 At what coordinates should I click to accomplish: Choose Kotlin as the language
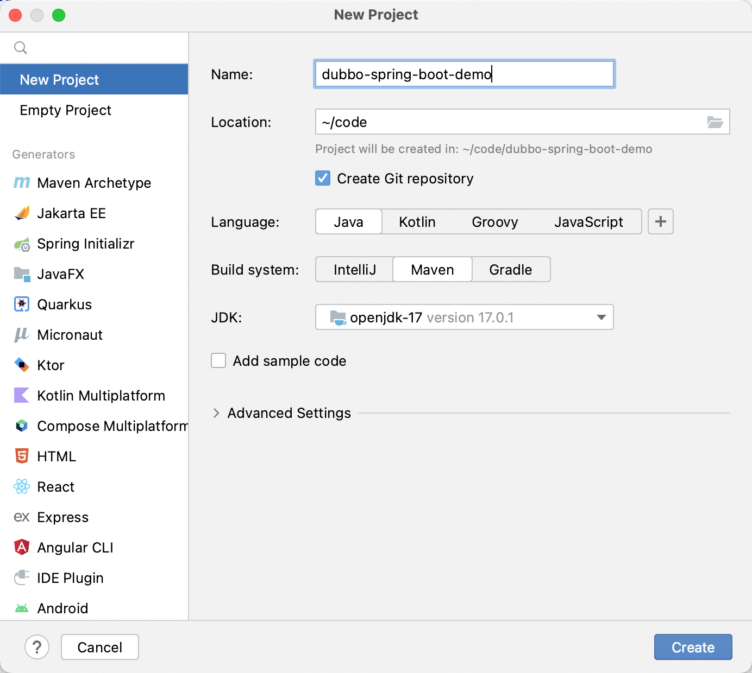pyautogui.click(x=417, y=222)
